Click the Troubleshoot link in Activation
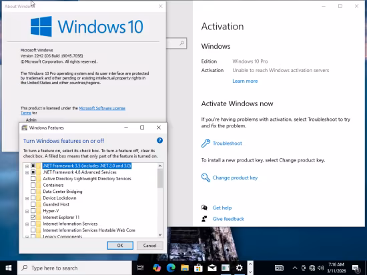367x275 pixels. 228,144
